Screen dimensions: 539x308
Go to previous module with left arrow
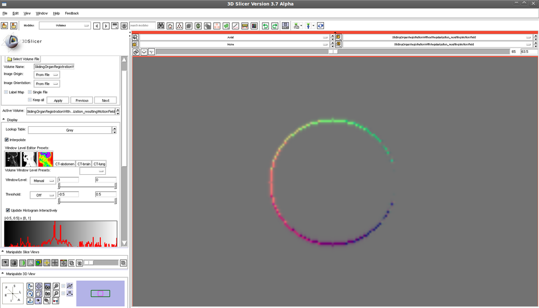point(97,26)
